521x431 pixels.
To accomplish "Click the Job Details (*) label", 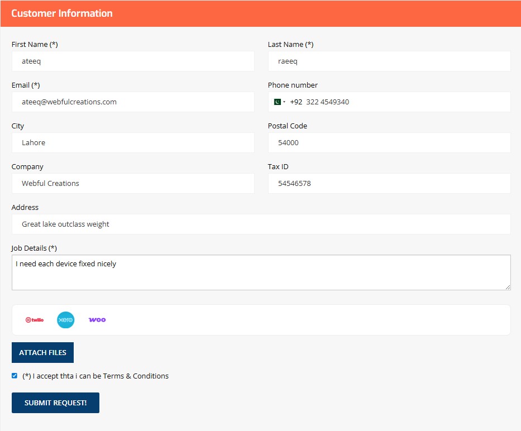I will click(34, 248).
